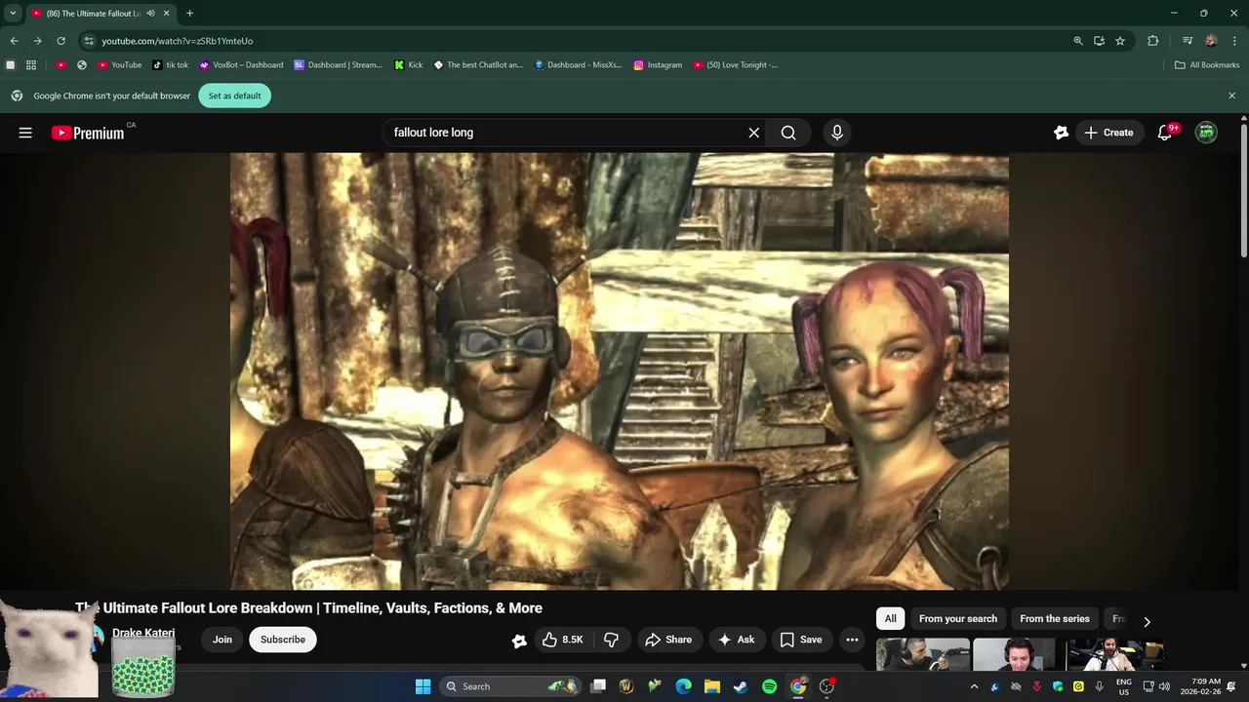Go to YouTube Premium home logo
This screenshot has width=1249, height=702.
(88, 133)
